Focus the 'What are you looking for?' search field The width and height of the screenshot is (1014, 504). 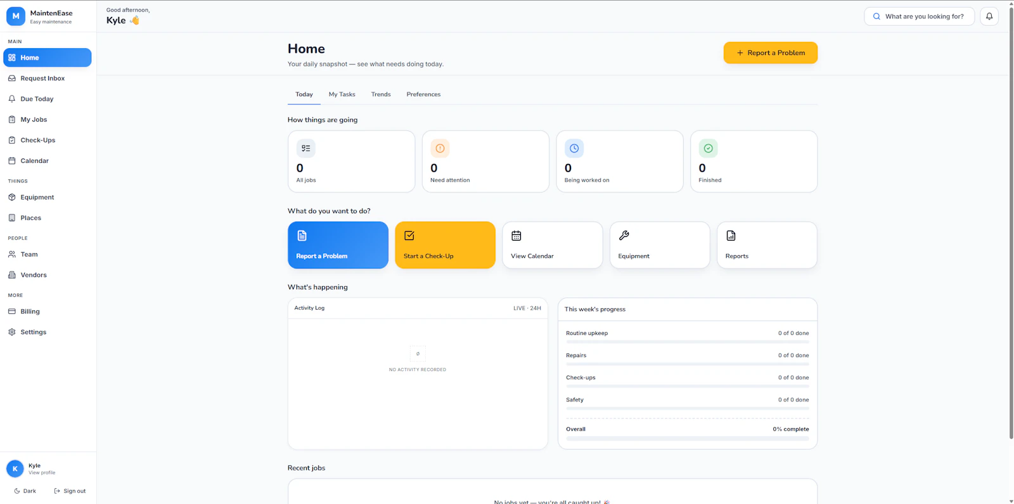pos(920,16)
